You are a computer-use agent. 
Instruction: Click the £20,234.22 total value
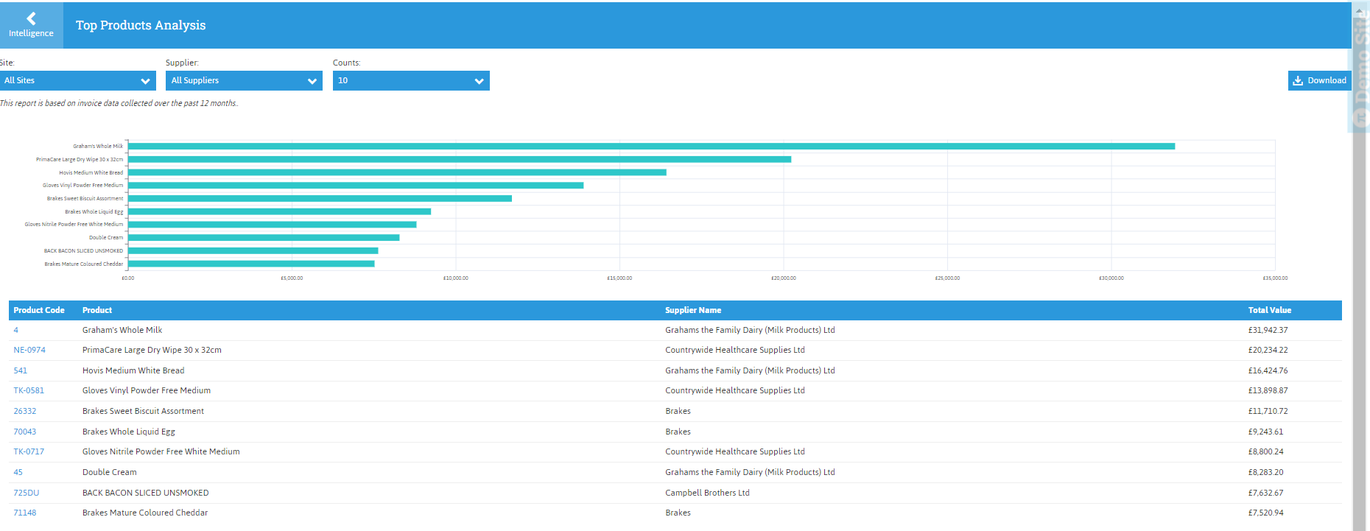click(1268, 350)
